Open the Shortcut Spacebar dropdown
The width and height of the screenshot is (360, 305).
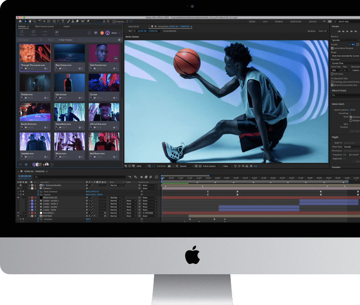tap(345, 40)
